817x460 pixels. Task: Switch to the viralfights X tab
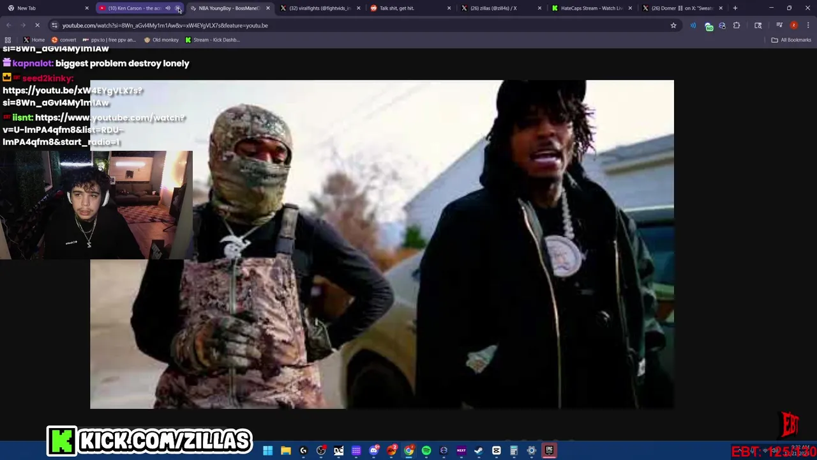coord(319,8)
